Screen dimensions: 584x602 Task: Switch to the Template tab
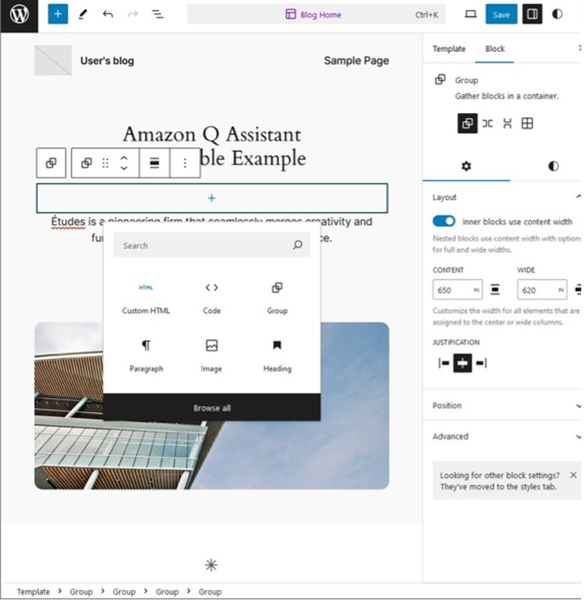click(449, 48)
